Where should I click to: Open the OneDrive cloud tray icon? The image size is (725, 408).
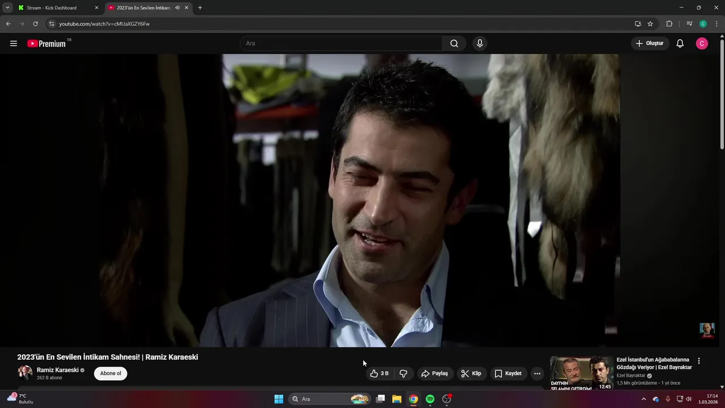coord(656,399)
